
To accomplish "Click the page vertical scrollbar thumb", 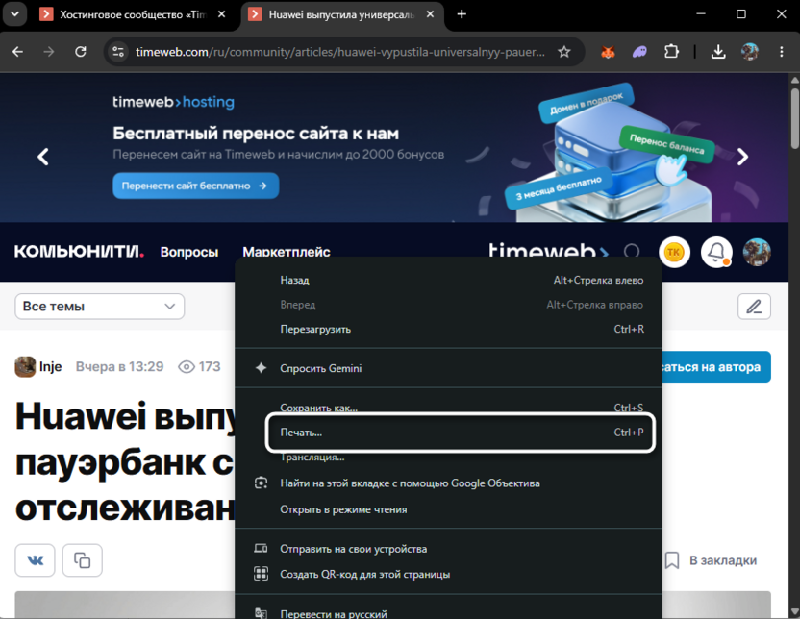I will [794, 118].
